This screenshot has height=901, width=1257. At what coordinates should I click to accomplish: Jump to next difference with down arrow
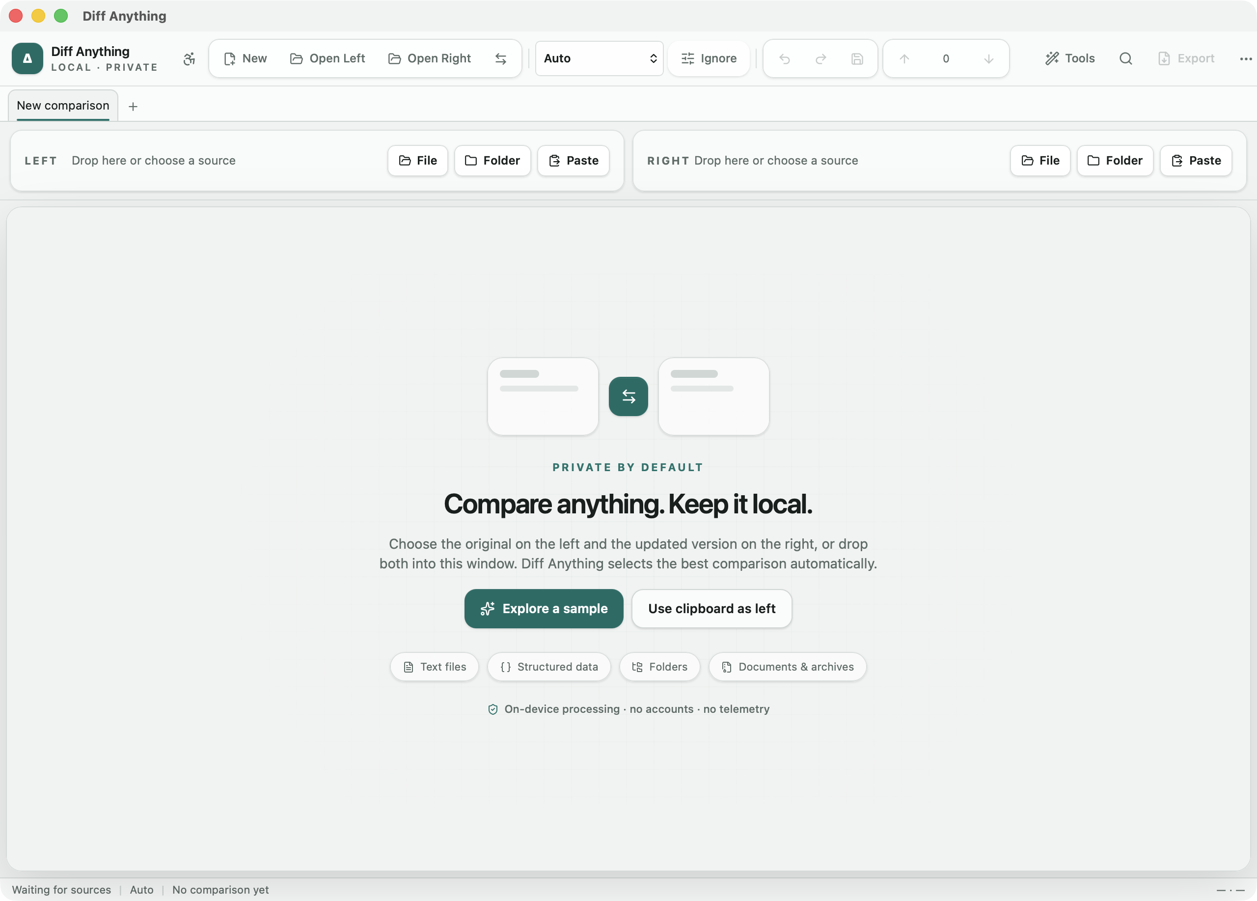(x=988, y=58)
